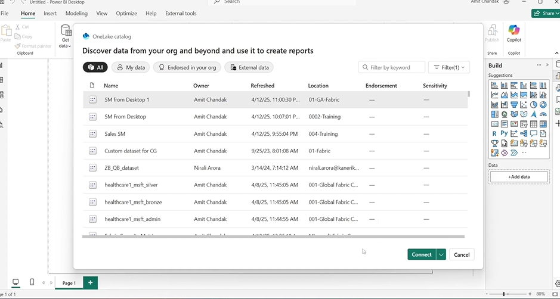
Task: Add the Table visual
Action: pos(533,124)
